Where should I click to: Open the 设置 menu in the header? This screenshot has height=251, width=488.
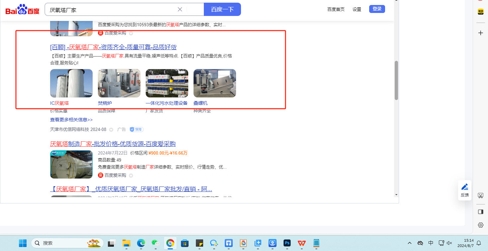click(357, 9)
